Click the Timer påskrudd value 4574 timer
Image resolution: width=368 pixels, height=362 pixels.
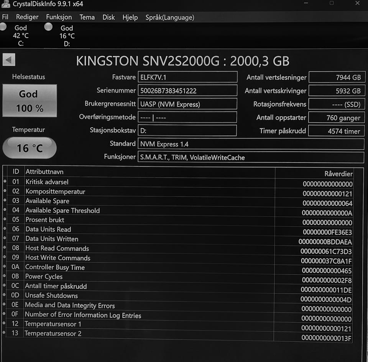tap(336, 131)
